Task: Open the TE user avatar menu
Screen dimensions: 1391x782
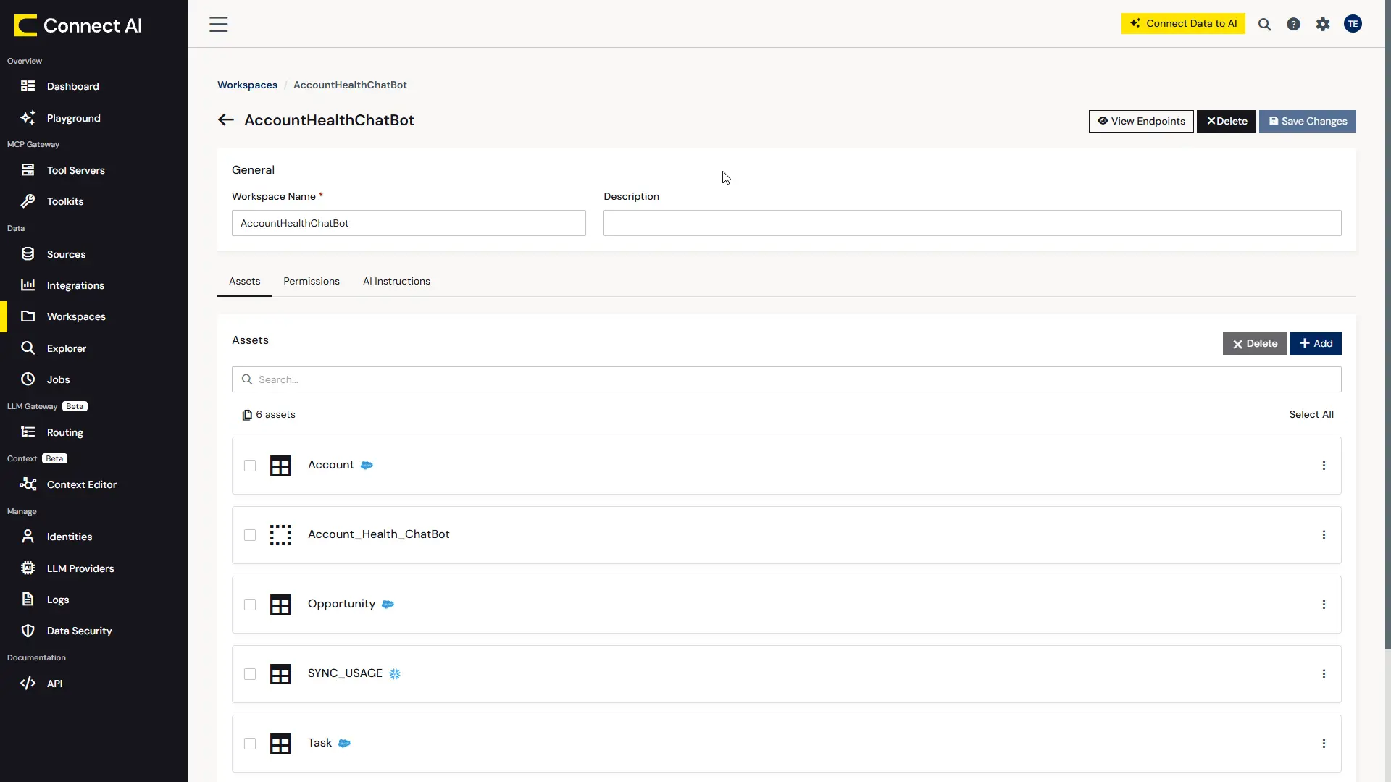Action: (1353, 24)
